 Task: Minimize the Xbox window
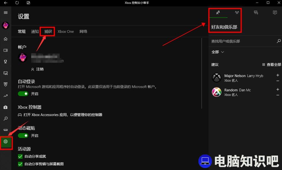(x=257, y=3)
